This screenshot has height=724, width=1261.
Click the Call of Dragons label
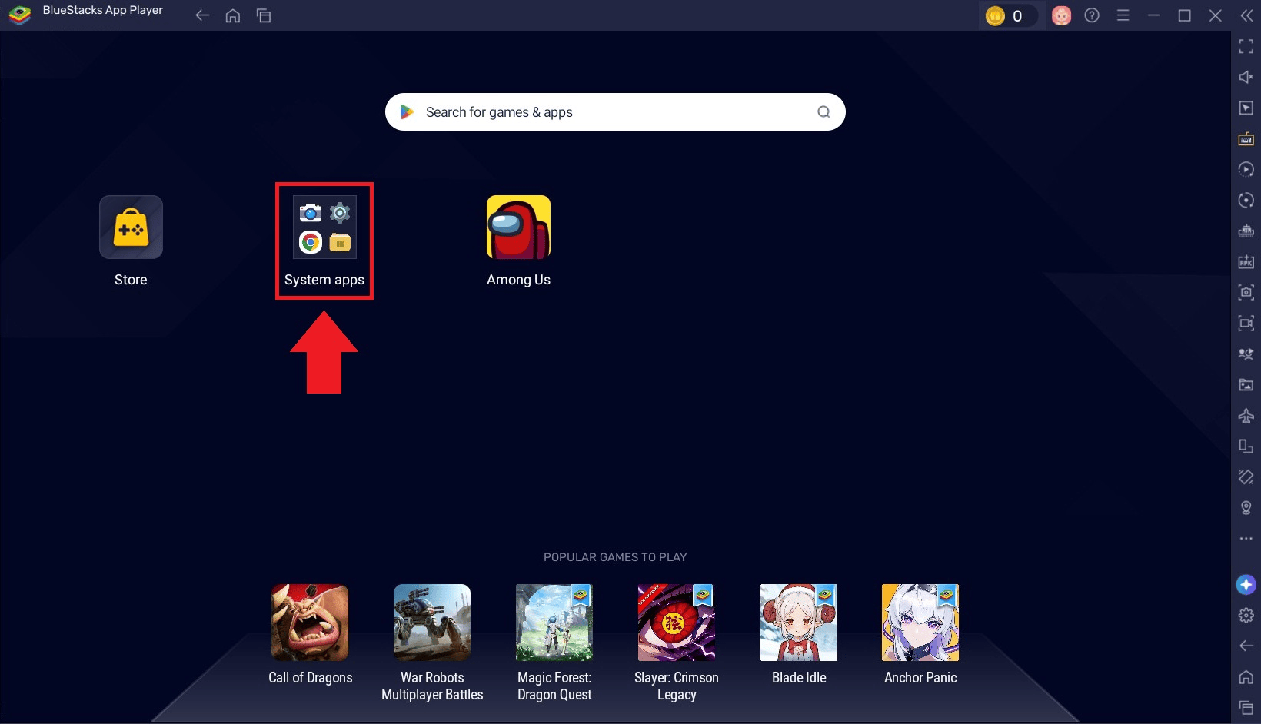click(x=311, y=678)
